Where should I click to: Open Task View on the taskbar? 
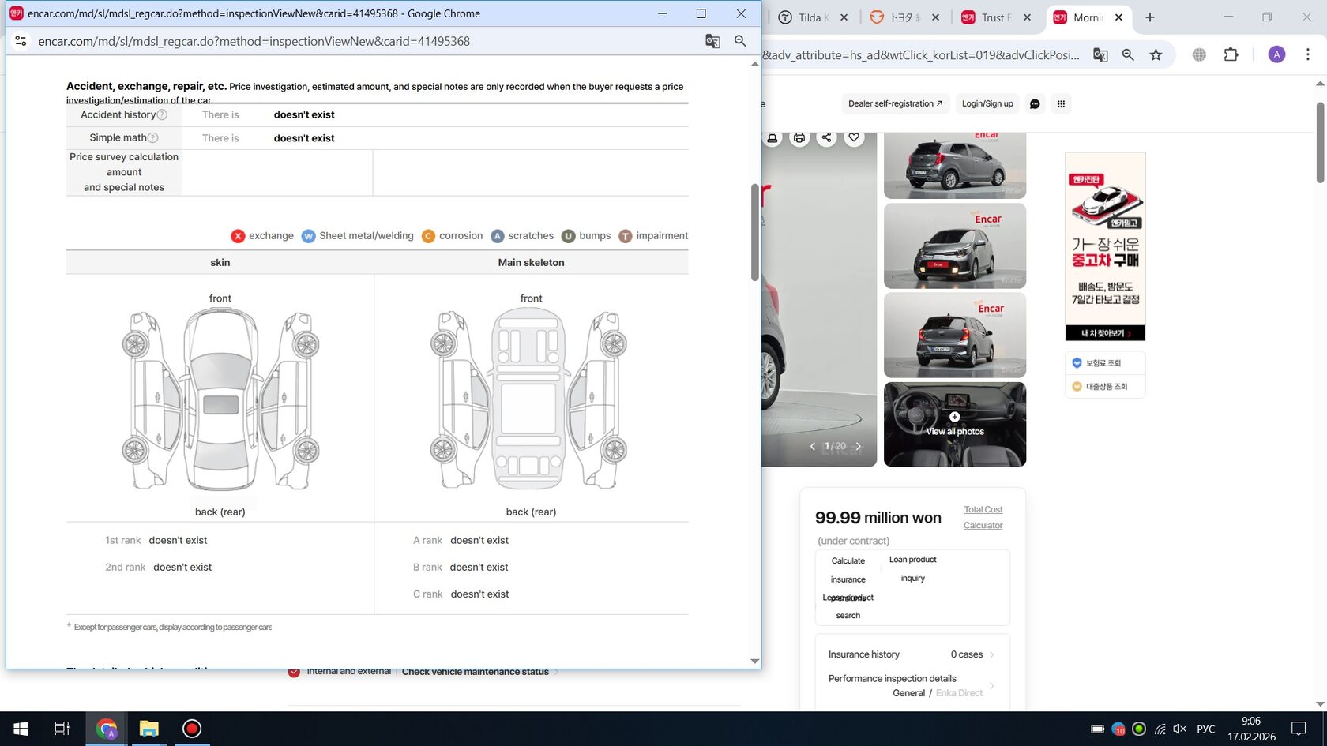[x=62, y=729]
